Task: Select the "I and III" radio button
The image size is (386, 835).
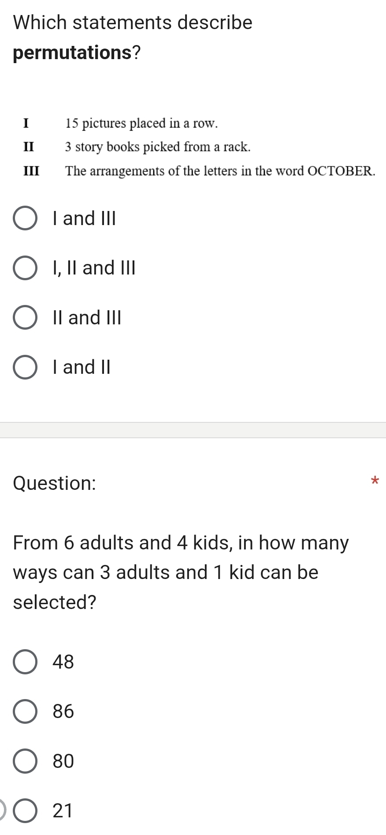Action: 25,218
